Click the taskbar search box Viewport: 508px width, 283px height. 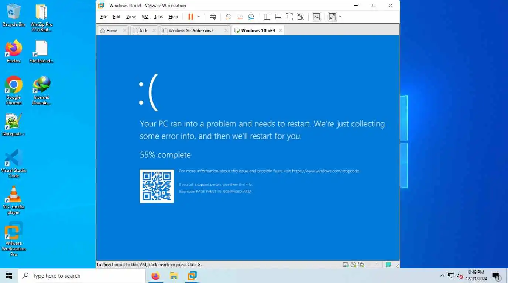tap(82, 276)
